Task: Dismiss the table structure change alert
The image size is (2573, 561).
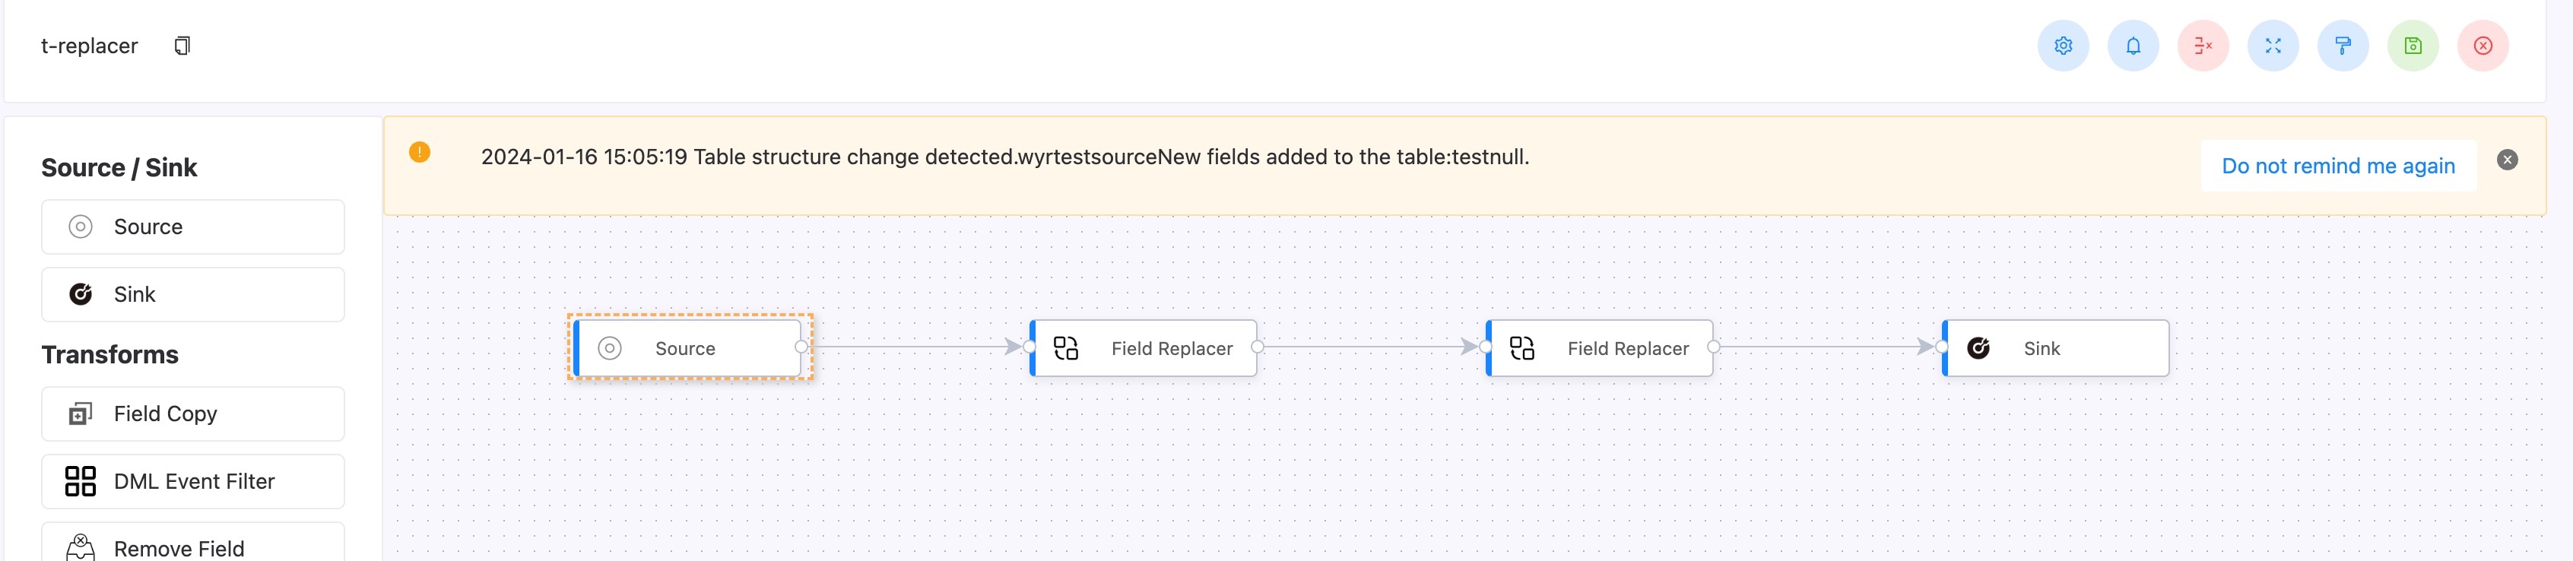Action: pos(2506,160)
